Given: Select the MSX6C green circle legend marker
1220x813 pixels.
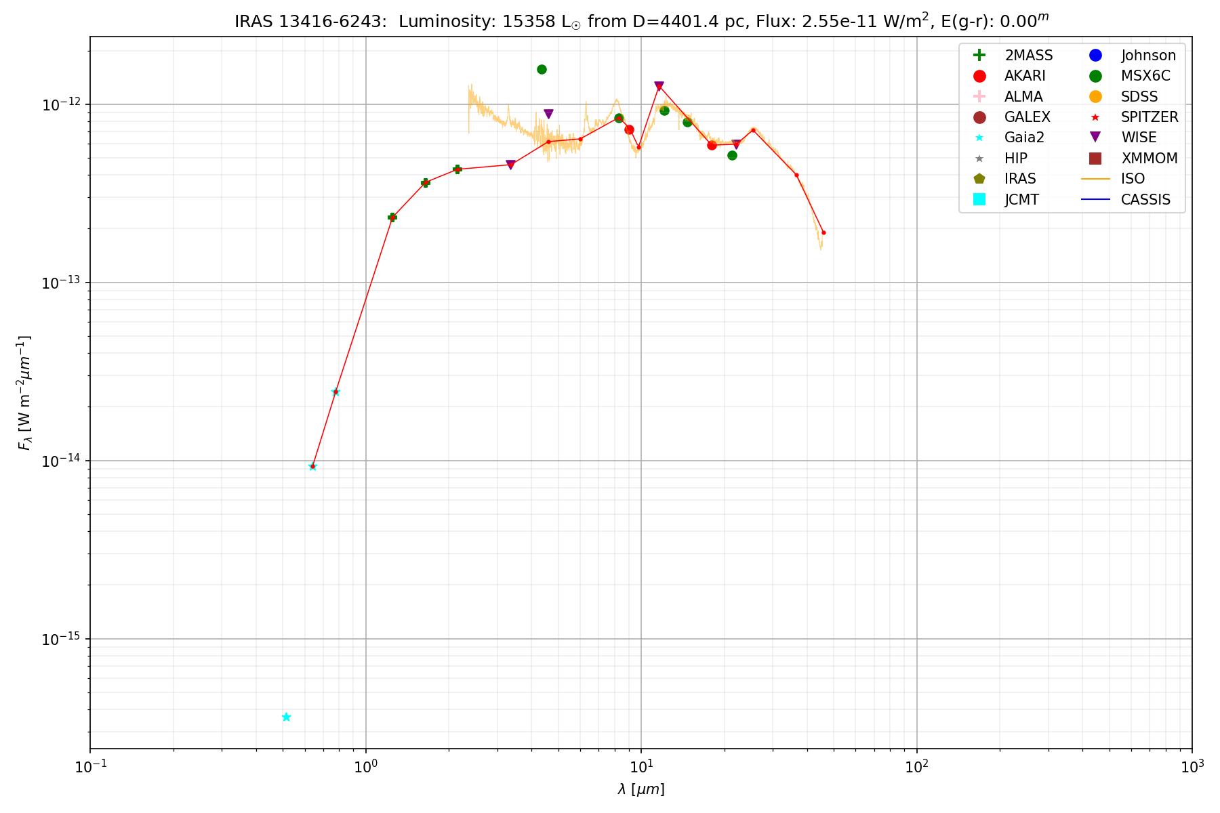Looking at the screenshot, I should [x=1095, y=76].
